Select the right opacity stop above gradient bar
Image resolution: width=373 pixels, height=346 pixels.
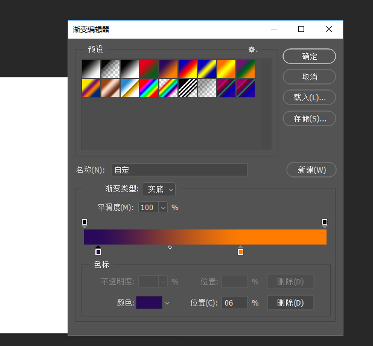click(x=325, y=223)
